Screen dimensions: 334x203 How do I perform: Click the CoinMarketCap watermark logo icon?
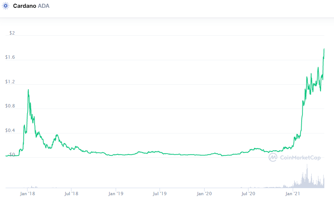pyautogui.click(x=273, y=158)
